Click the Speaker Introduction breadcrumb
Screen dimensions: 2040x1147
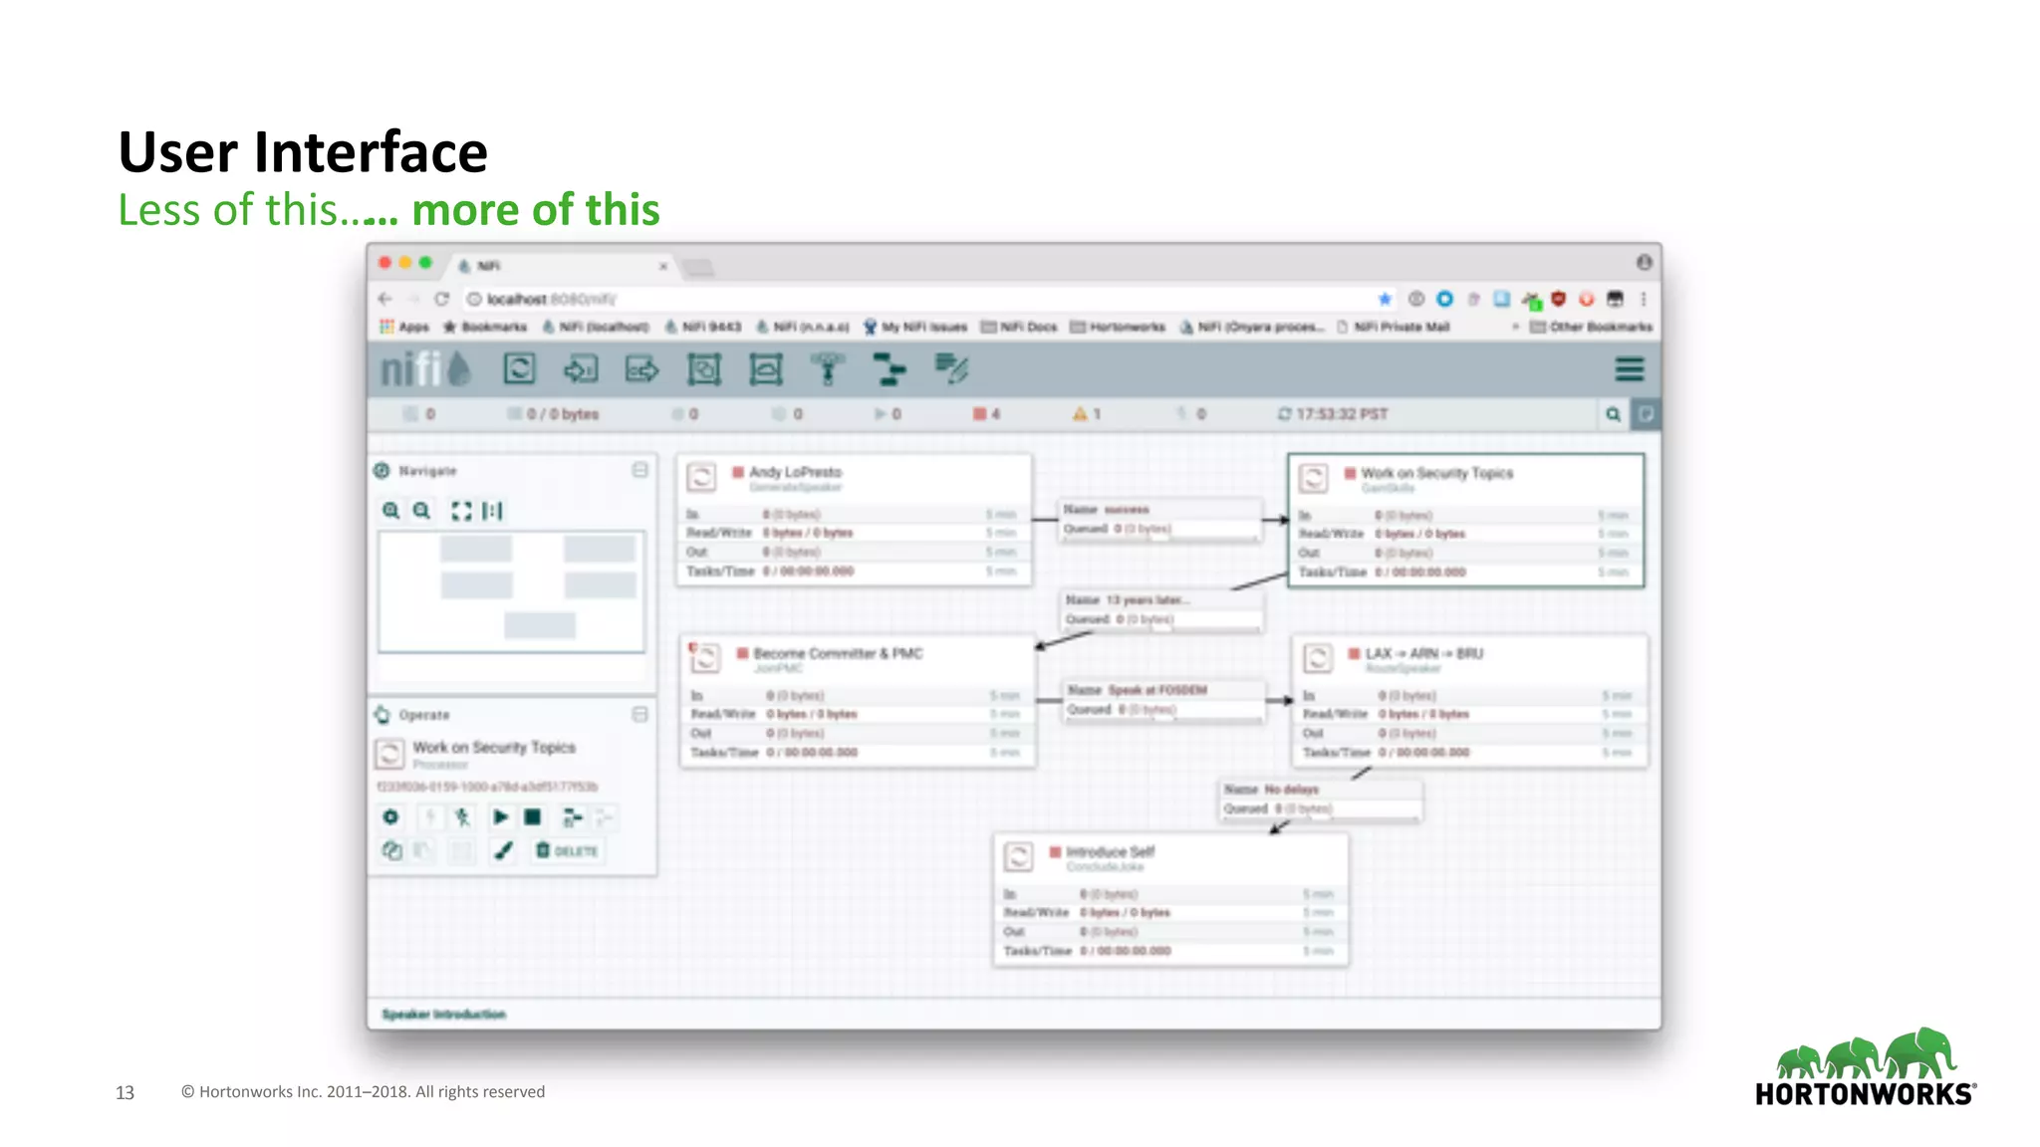point(444,1015)
